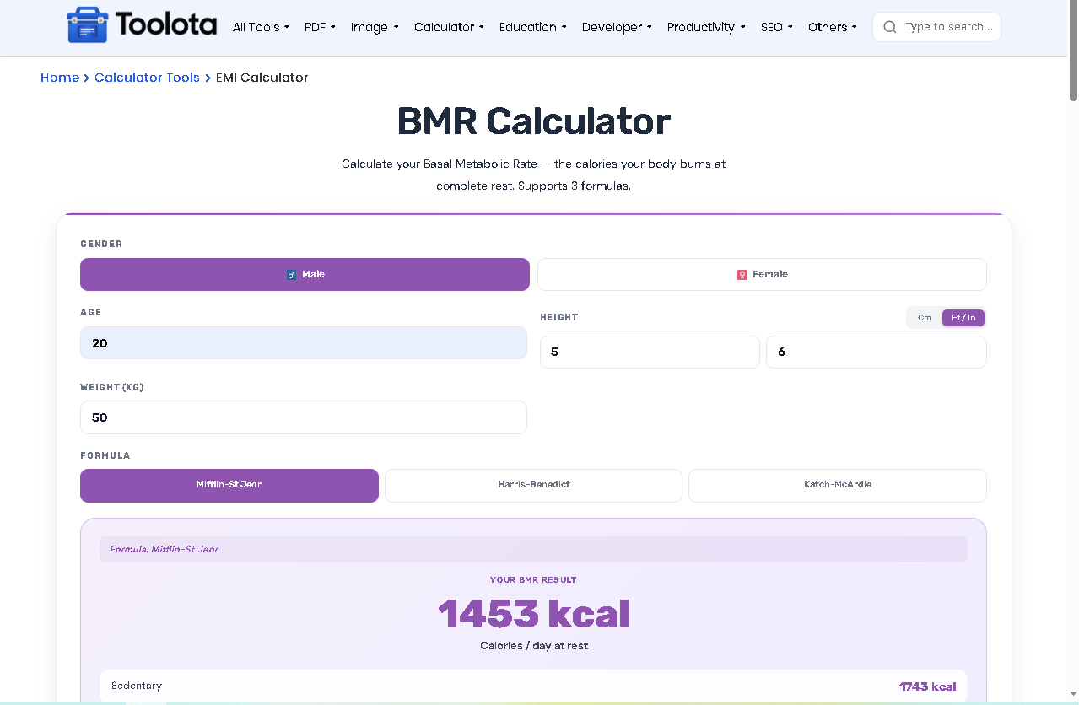Image resolution: width=1079 pixels, height=705 pixels.
Task: Choose the Harris-Benedict formula
Action: point(533,485)
